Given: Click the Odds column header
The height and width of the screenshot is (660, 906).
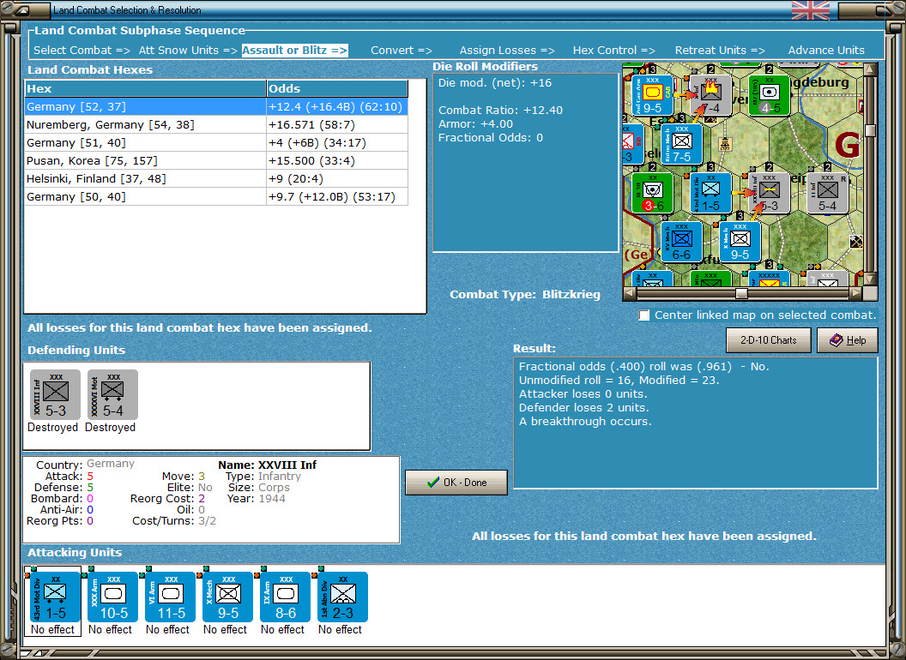Looking at the screenshot, I should (337, 88).
